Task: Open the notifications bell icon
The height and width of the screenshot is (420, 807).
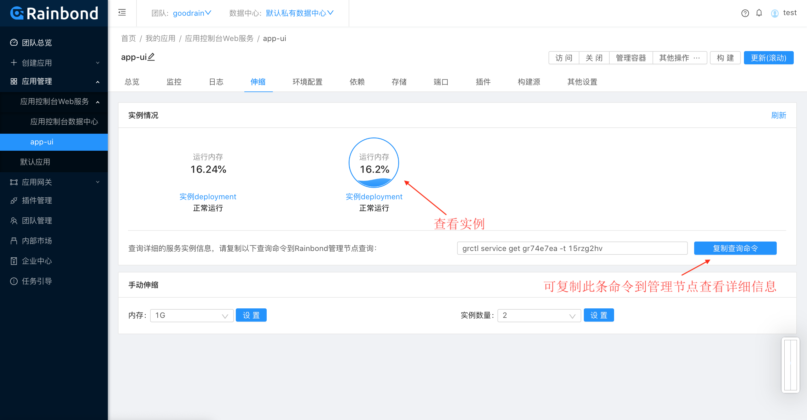Action: click(759, 13)
